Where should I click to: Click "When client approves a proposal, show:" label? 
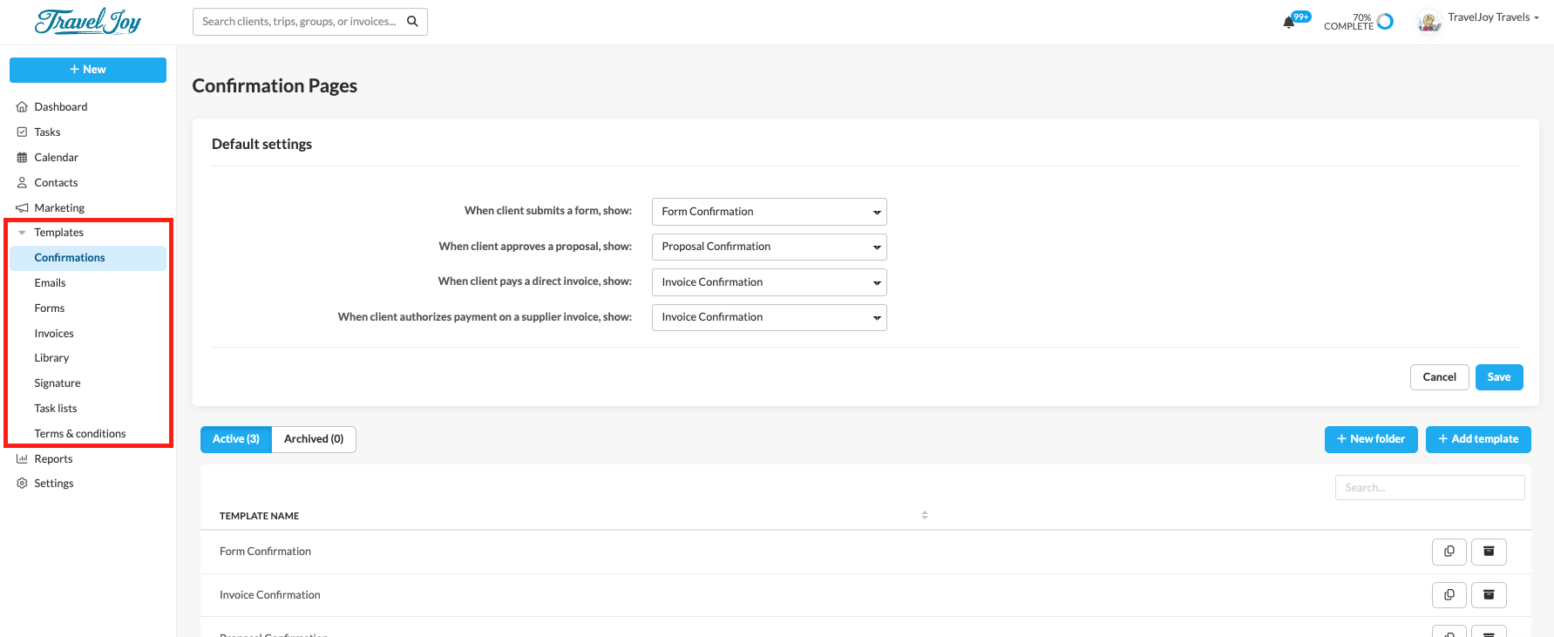pos(535,247)
